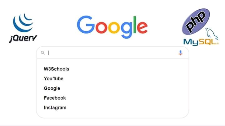Viewport: 225px width, 126px height.
Task: Choose the Facebook suggestion
Action: pyautogui.click(x=55, y=98)
